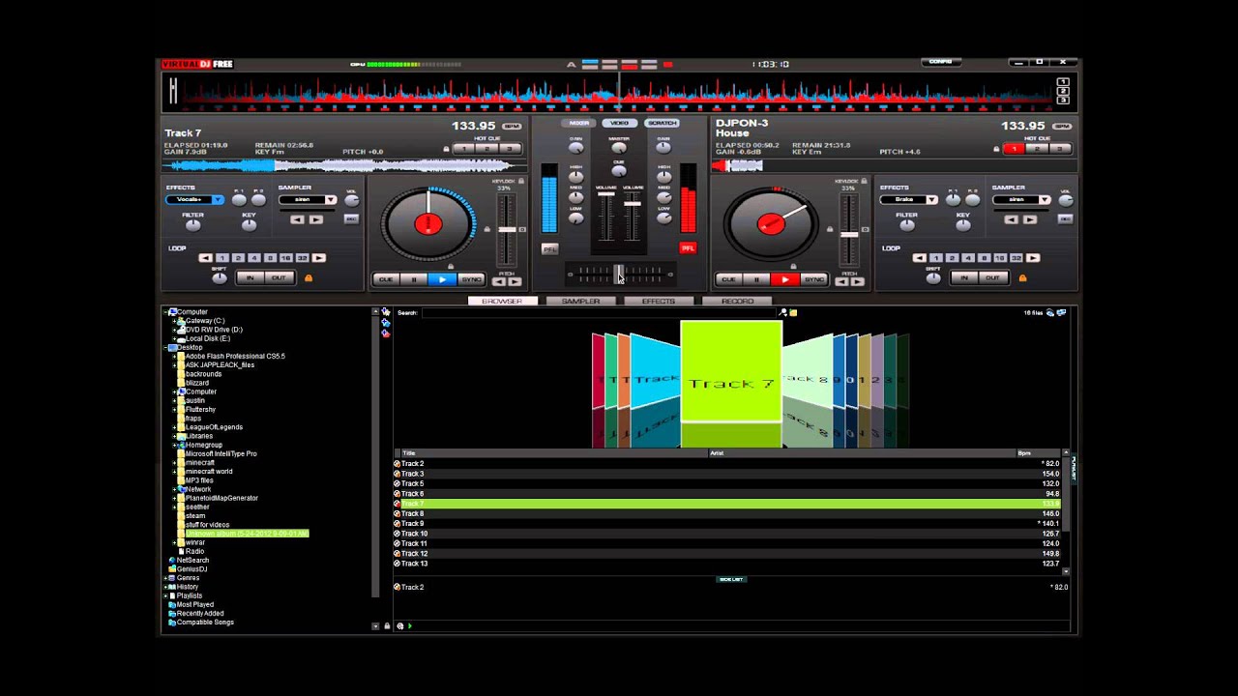Click in the Search input field
This screenshot has width=1238, height=696.
point(599,313)
